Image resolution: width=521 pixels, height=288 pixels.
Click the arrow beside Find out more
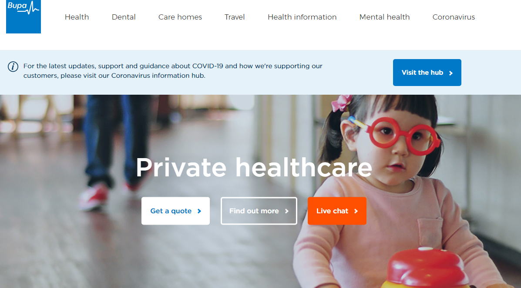tap(287, 211)
